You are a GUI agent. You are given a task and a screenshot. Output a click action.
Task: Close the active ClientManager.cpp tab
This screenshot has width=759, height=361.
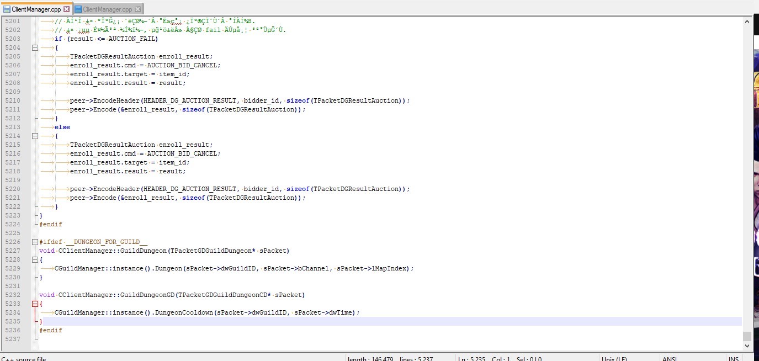(x=66, y=9)
